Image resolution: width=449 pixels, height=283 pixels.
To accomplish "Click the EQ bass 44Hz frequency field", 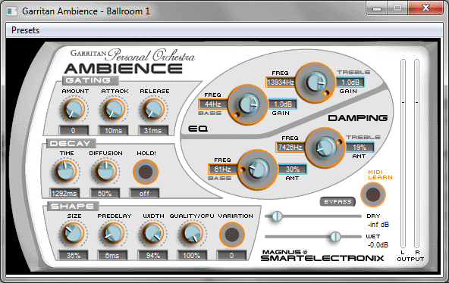I will pos(213,104).
